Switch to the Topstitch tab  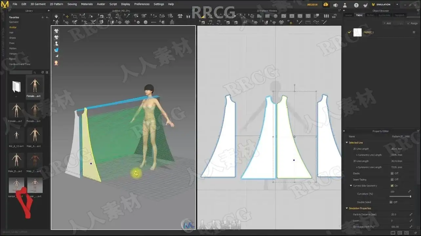click(399, 15)
